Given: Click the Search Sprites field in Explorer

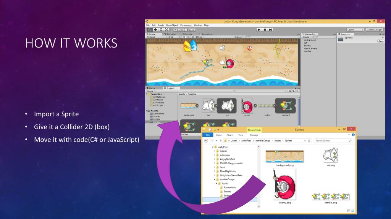Looking at the screenshot, I should click(333, 141).
